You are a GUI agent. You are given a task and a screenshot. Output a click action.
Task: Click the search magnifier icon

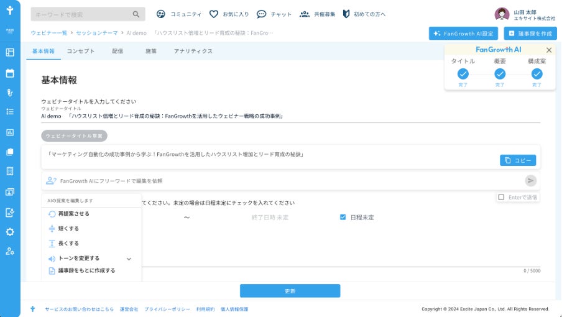pos(136,14)
